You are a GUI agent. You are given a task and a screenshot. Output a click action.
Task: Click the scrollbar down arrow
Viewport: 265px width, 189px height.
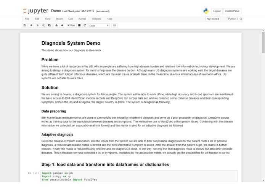(x=263, y=180)
